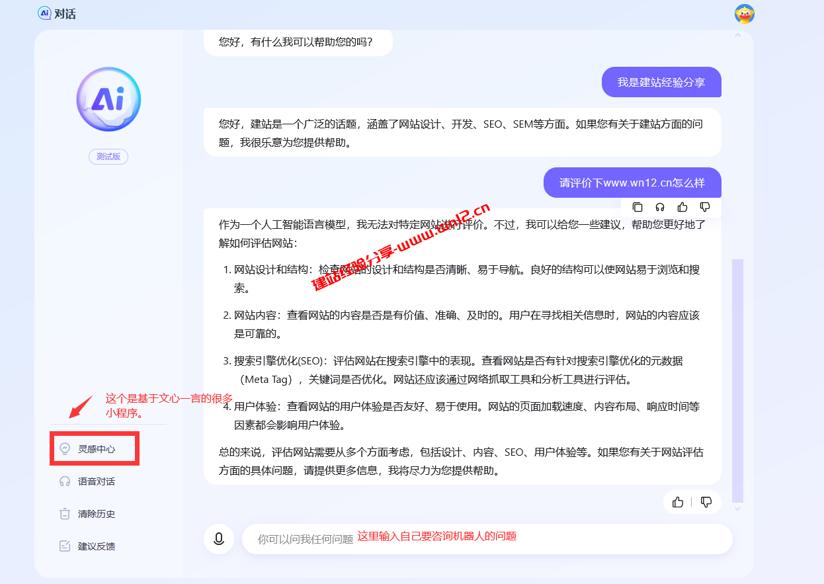Click the user avatar in the top-right corner
This screenshot has height=584, width=824.
[744, 13]
